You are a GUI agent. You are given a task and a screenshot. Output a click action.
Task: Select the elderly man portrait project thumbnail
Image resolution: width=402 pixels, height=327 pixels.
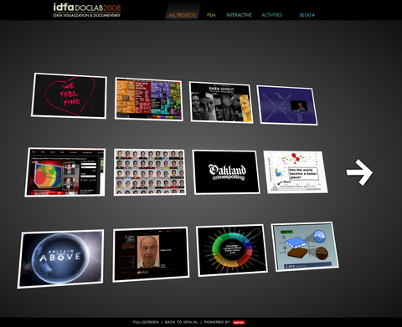pos(151,254)
